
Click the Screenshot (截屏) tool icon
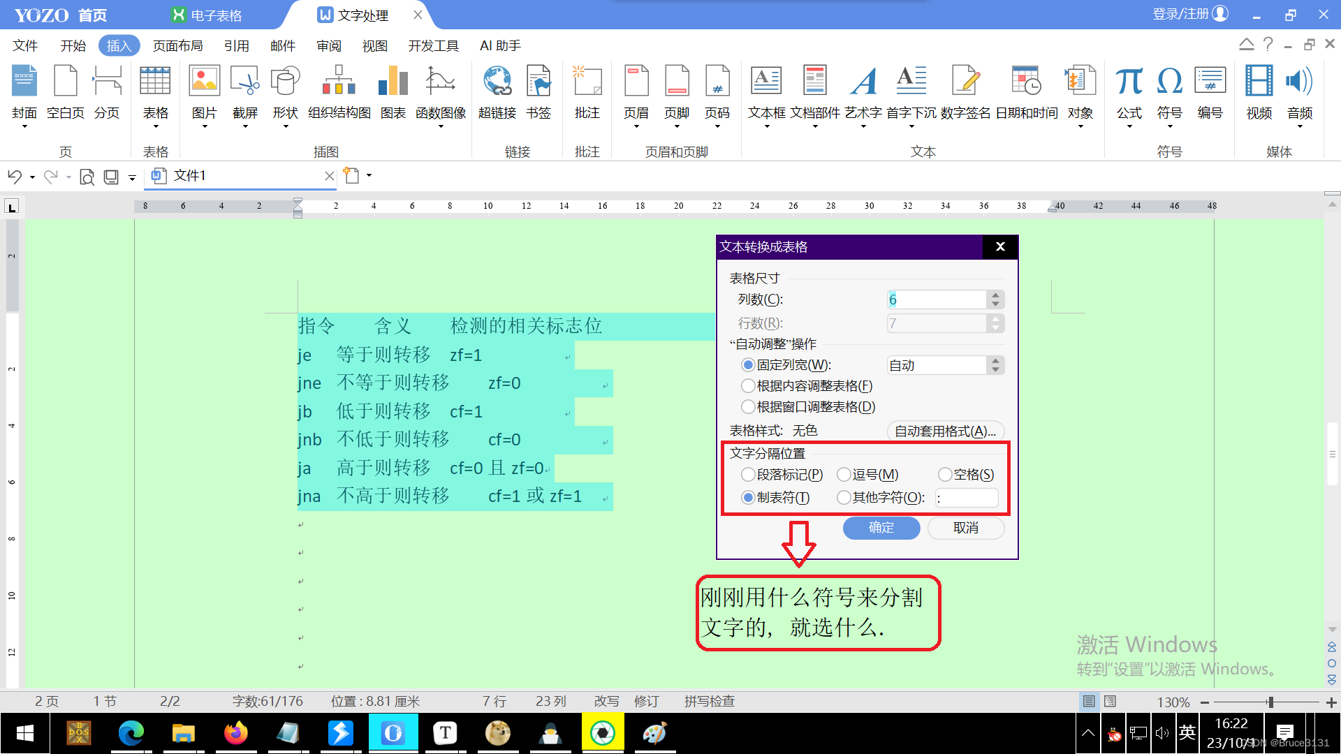pos(244,82)
